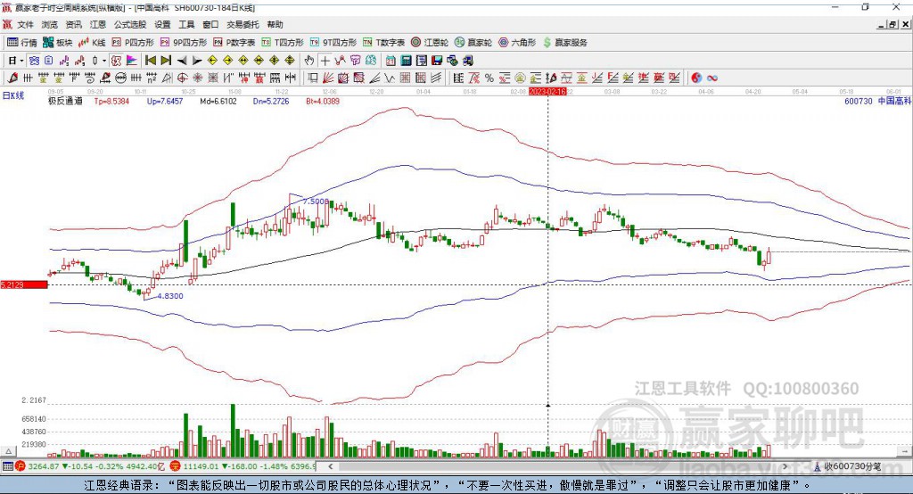Click the red fan lines icon
This screenshot has height=494, width=913.
(328, 78)
